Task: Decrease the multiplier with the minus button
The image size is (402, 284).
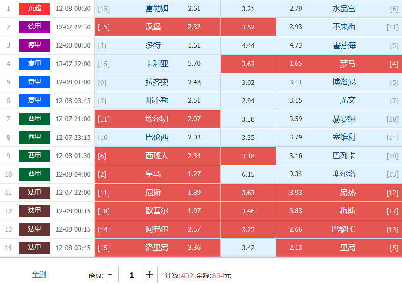Action: pyautogui.click(x=110, y=275)
